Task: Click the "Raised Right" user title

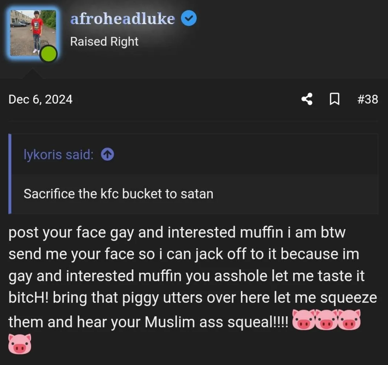Action: (104, 42)
